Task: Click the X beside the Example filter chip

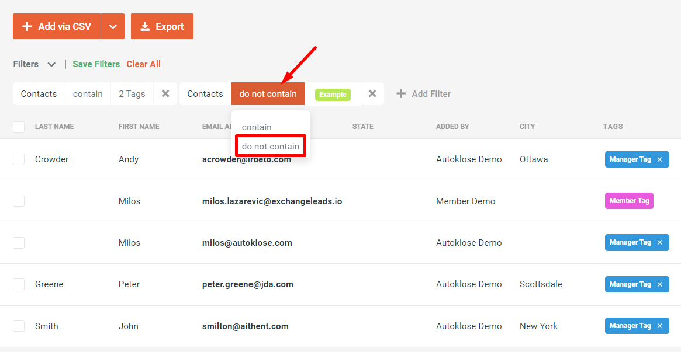Action: (372, 93)
